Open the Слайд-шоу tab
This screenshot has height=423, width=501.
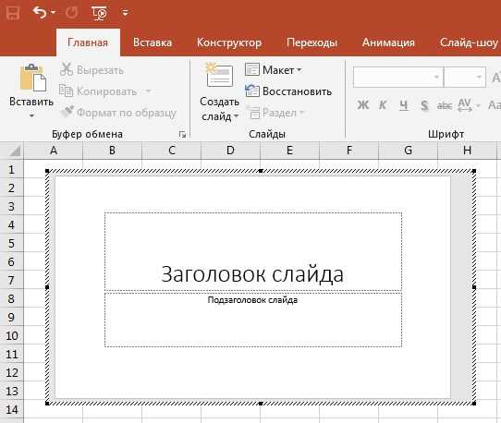tap(469, 42)
